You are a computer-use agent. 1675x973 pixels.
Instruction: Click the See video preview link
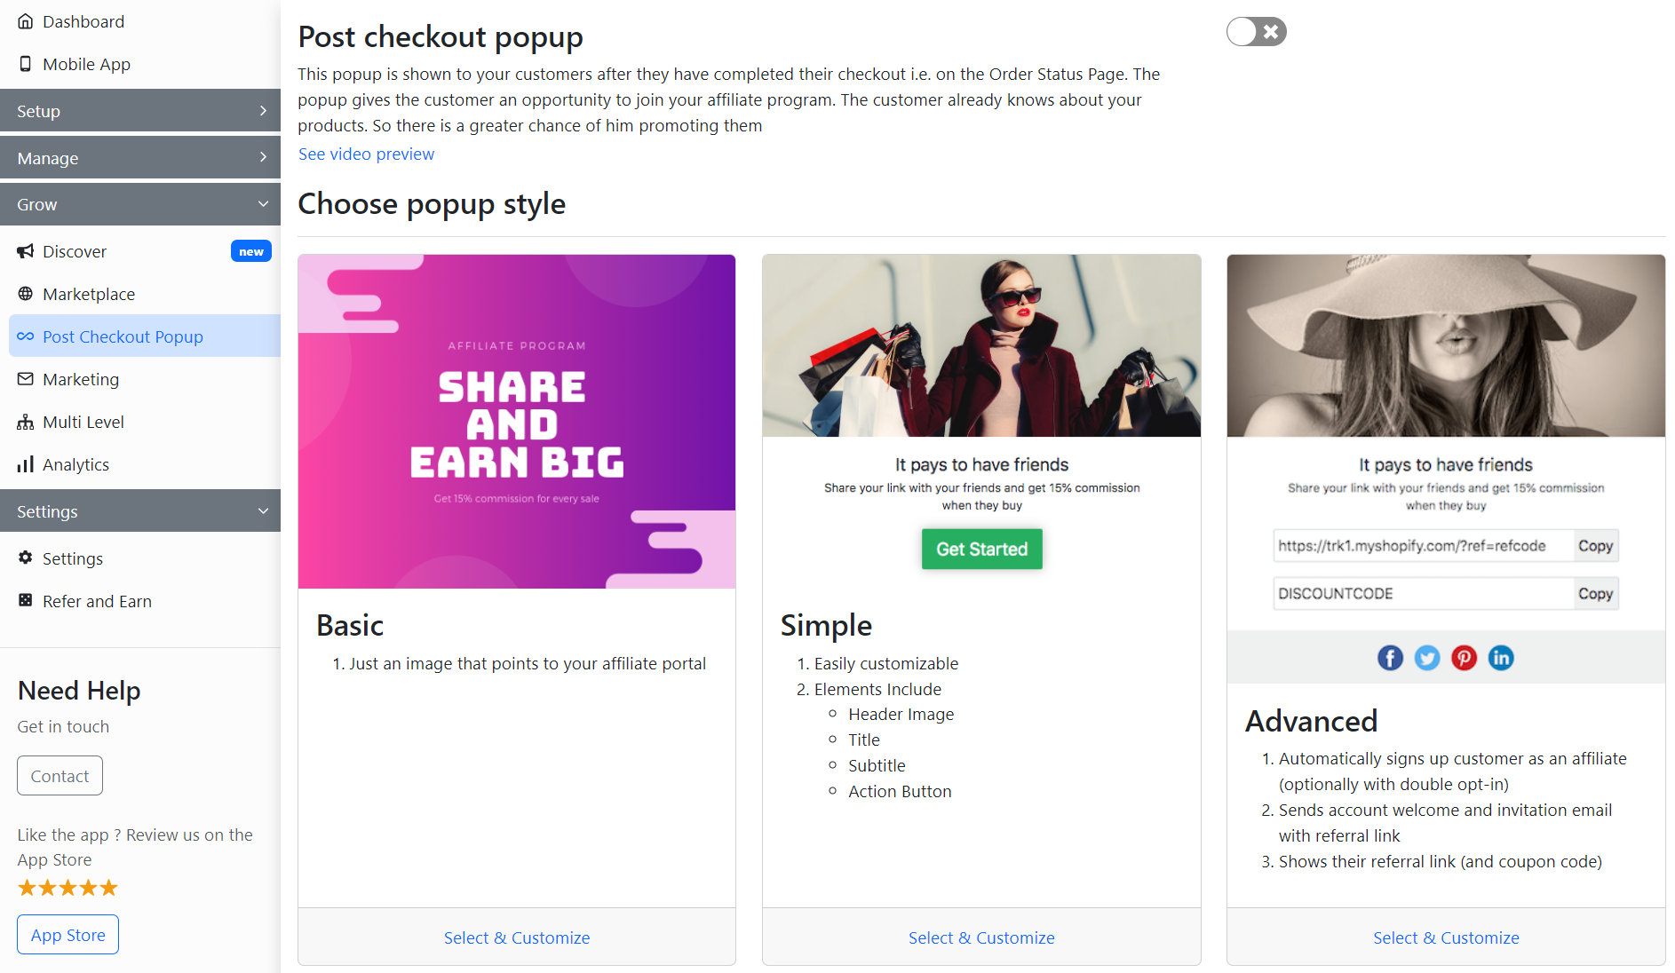366,154
